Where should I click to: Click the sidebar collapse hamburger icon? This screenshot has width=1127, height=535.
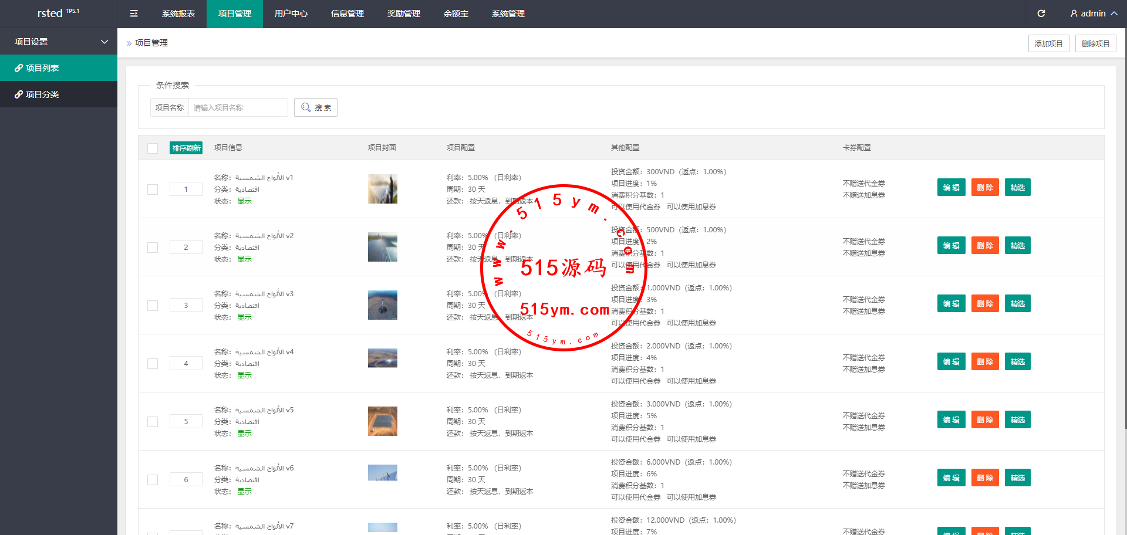(134, 13)
